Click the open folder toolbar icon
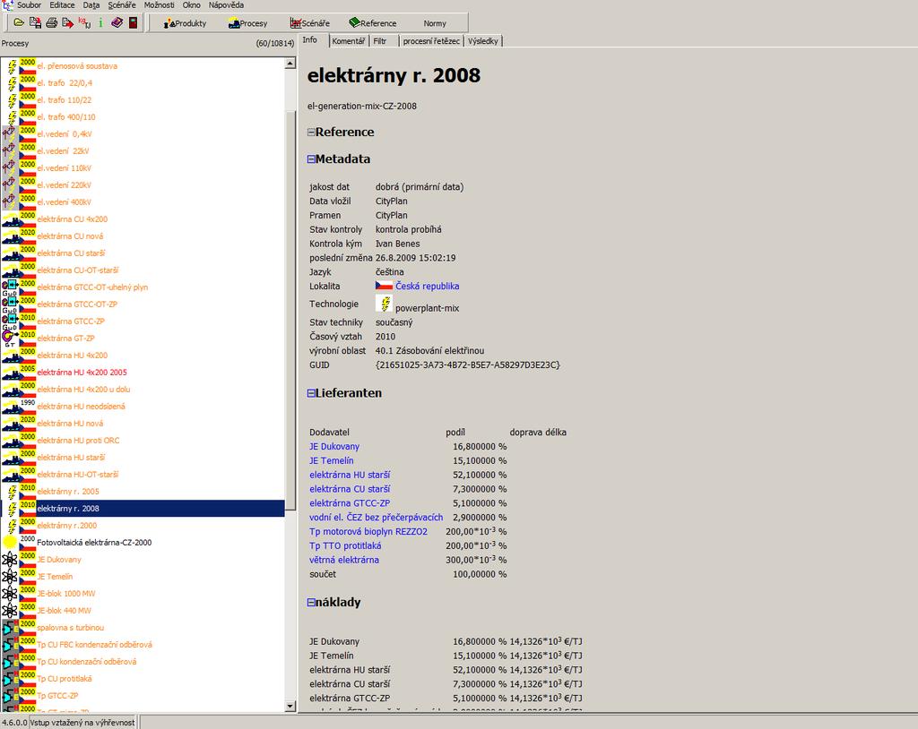The image size is (918, 729). coord(19,22)
